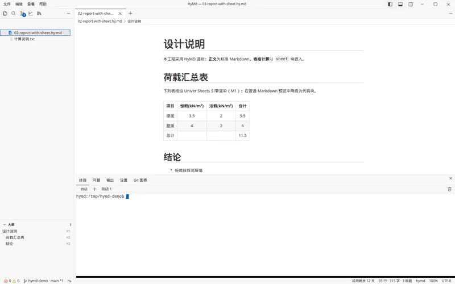Click table row label 总计
Image resolution: width=455 pixels, height=284 pixels.
coord(170,136)
